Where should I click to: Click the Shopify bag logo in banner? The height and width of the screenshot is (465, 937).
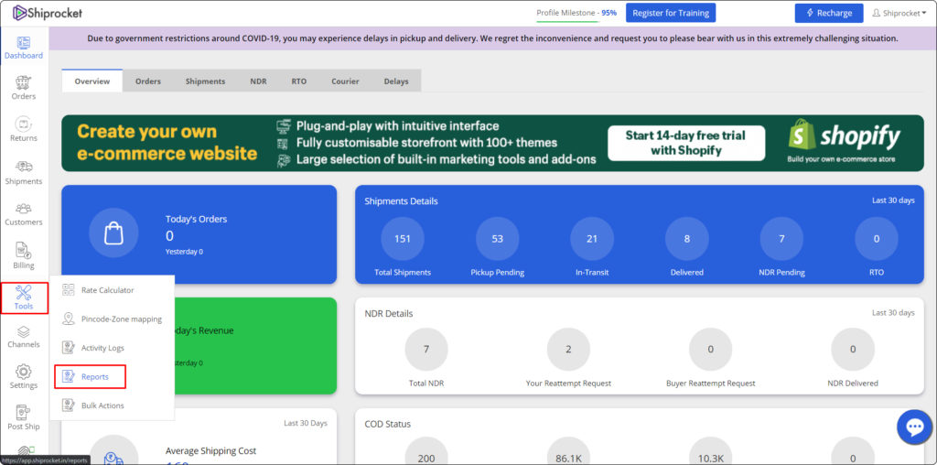click(802, 135)
